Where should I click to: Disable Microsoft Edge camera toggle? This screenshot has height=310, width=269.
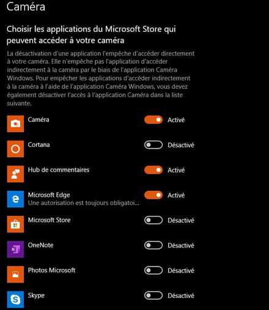pyautogui.click(x=153, y=195)
